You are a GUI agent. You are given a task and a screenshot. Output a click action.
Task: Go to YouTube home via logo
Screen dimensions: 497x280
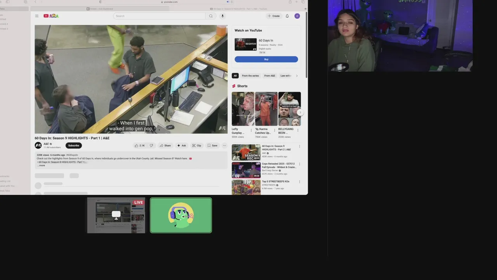tap(51, 16)
